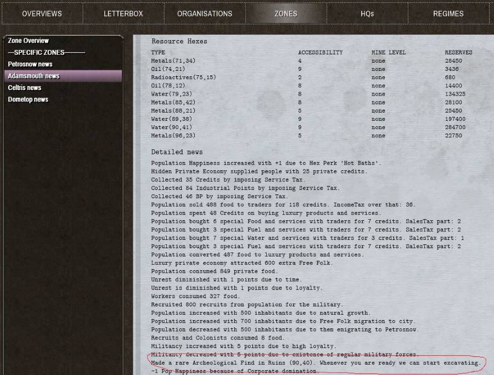The height and width of the screenshot is (375, 494).
Task: Click 'Militancy increased' high loyalty line
Action: pos(244,346)
